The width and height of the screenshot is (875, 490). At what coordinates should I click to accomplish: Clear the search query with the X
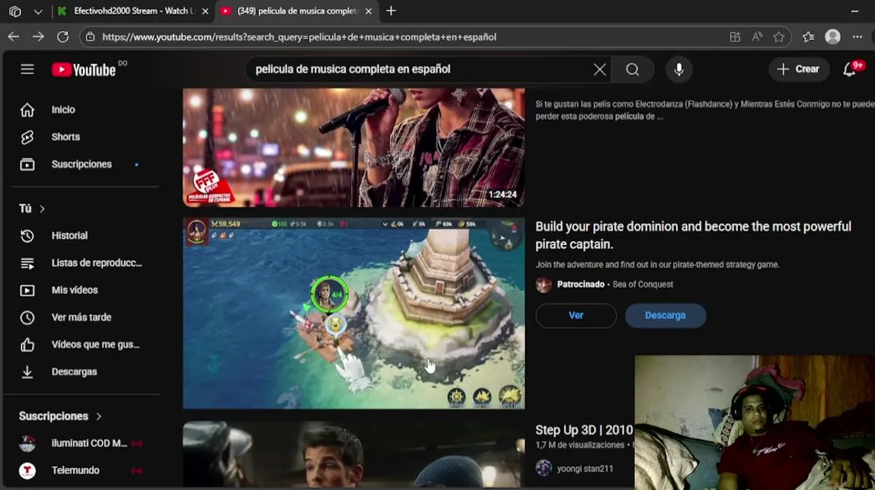(x=600, y=69)
